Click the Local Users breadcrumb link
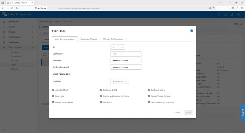Screen dimensions: 245x133 tap(68, 22)
